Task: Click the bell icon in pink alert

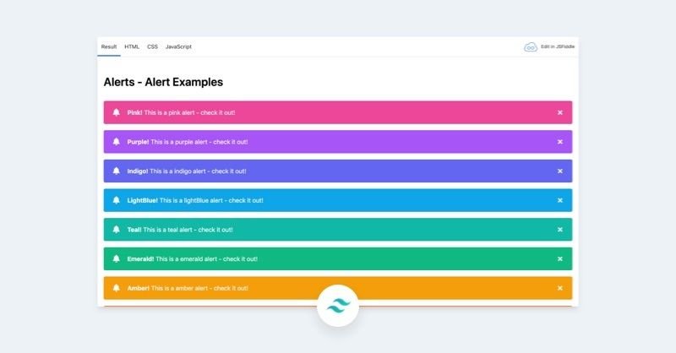Action: coord(117,112)
